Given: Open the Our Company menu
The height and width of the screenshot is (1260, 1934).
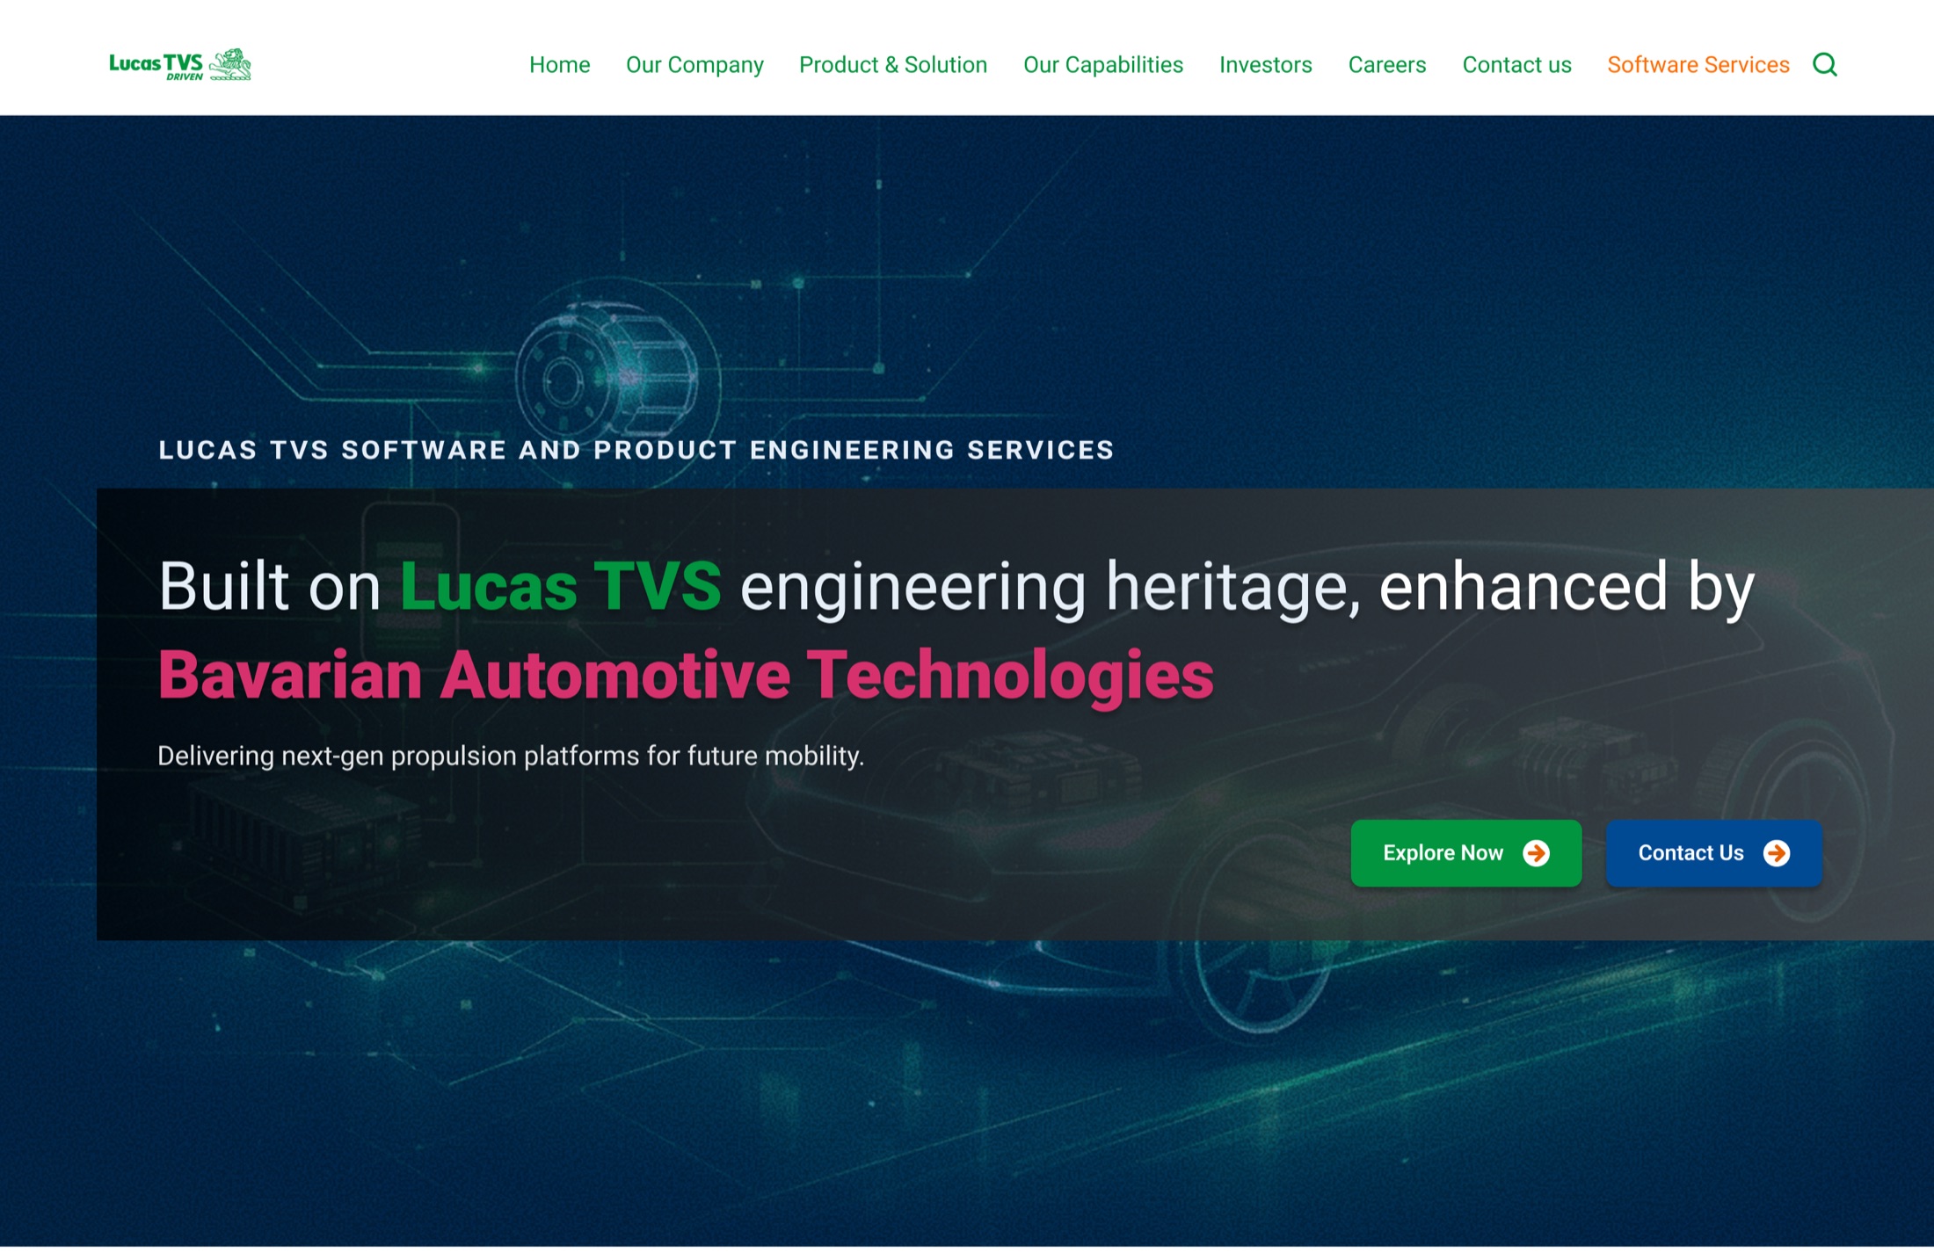Looking at the screenshot, I should click(694, 65).
